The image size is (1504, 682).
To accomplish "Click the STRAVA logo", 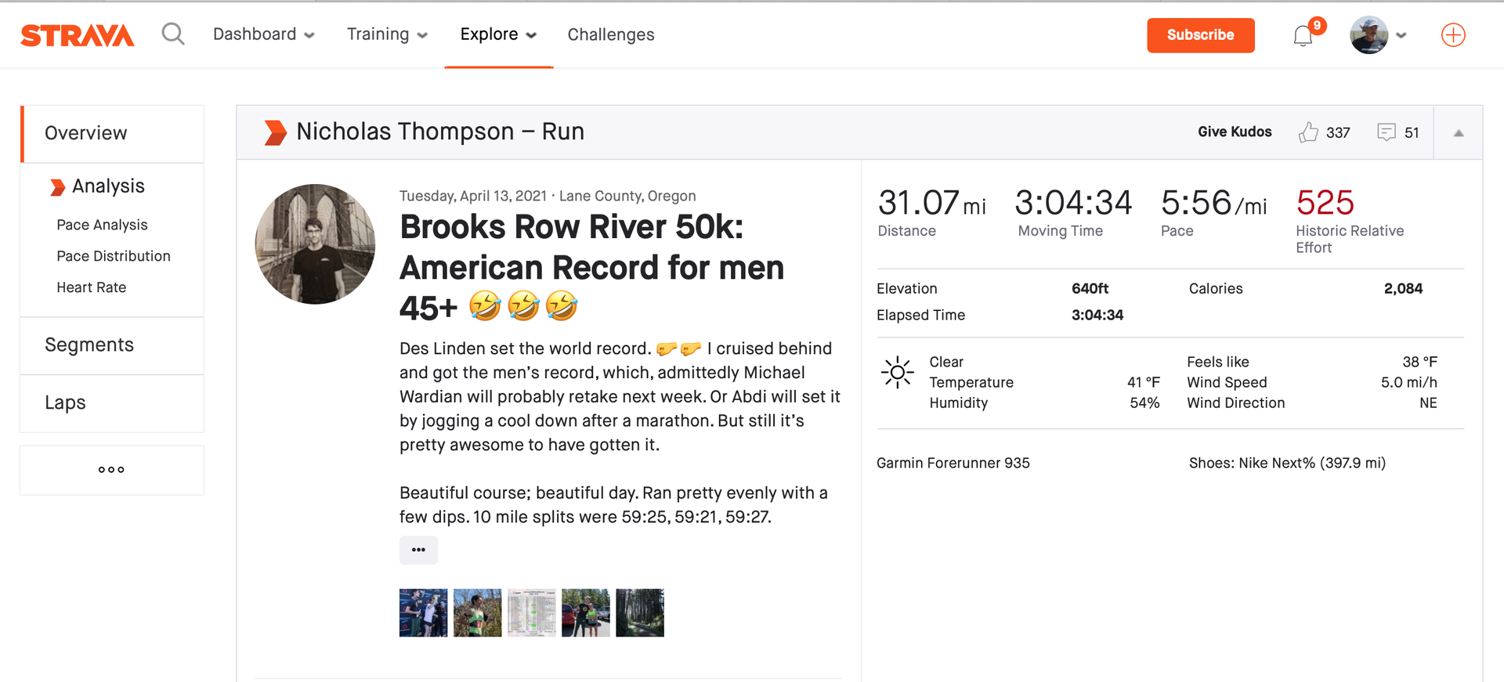I will click(77, 34).
